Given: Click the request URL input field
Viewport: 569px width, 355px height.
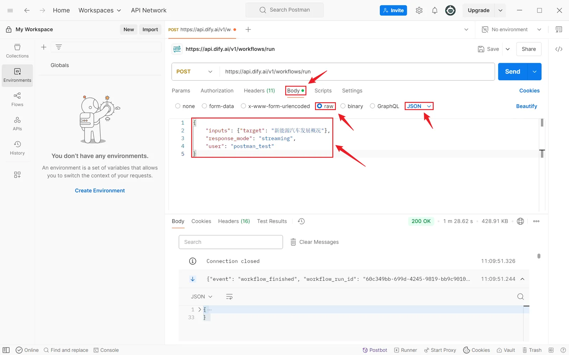Looking at the screenshot, I should tap(357, 72).
